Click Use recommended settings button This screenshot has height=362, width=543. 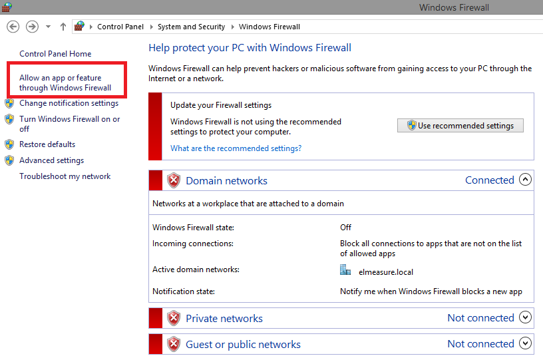[460, 125]
